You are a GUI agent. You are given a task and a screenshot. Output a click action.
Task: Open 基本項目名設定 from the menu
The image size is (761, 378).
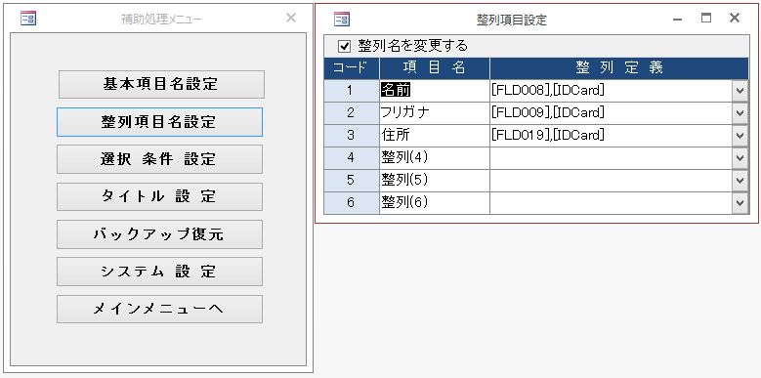point(161,84)
